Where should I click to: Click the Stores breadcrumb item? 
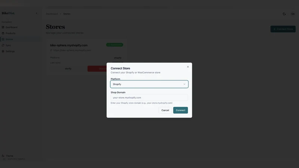tap(67, 14)
